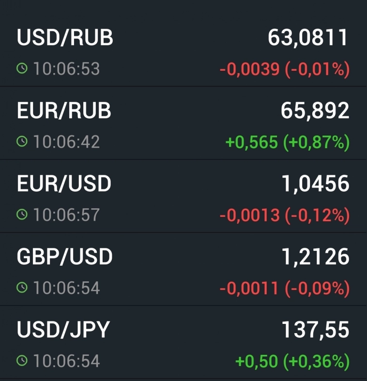This screenshot has width=367, height=381.
Task: Click the clock icon under EUR/USD
Action: coord(22,214)
